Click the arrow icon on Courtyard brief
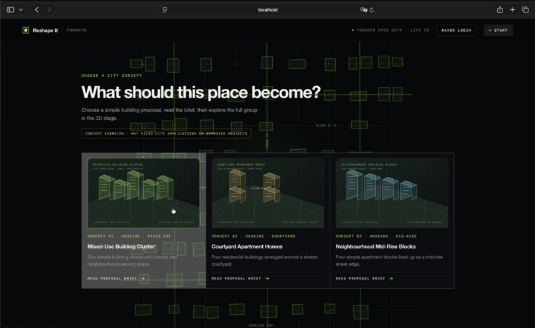 (x=267, y=278)
